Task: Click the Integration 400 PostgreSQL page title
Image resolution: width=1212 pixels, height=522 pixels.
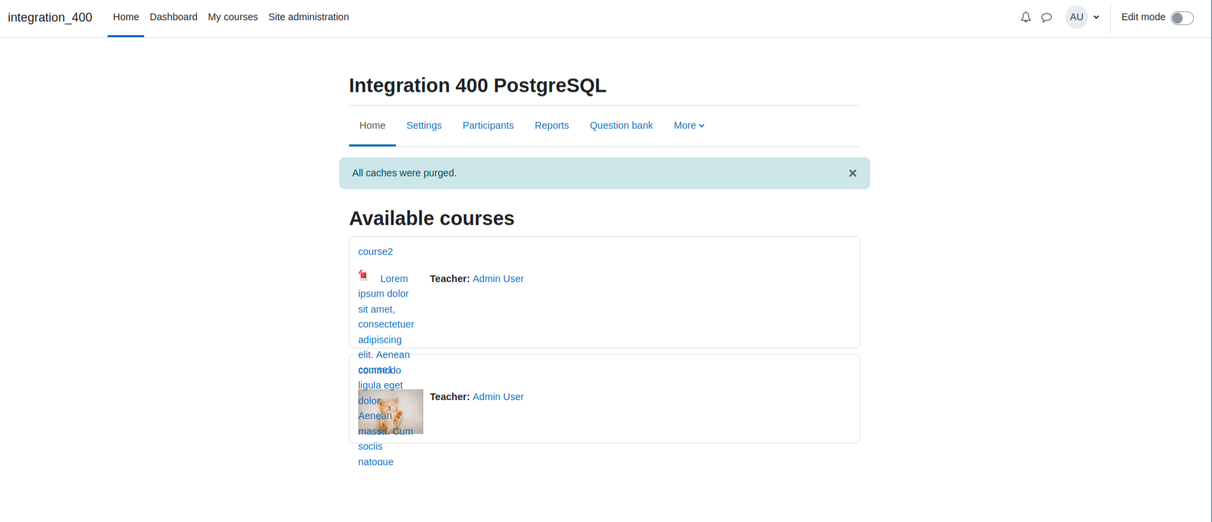Action: pyautogui.click(x=477, y=85)
